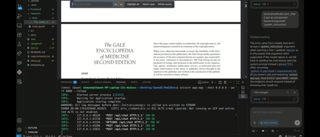Open Run and Debug view
Screen dimensions: 320x137
pos(20,16)
